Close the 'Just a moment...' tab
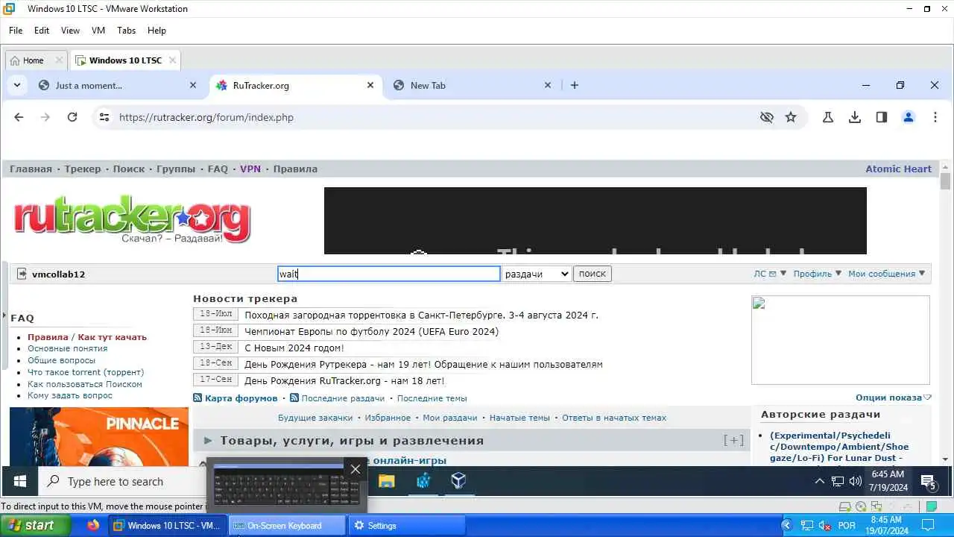The width and height of the screenshot is (954, 537). [x=193, y=85]
